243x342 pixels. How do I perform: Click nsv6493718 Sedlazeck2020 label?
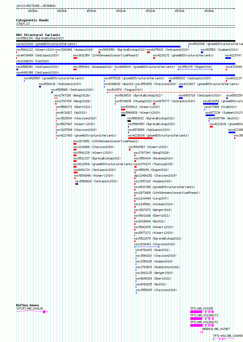click(x=200, y=95)
